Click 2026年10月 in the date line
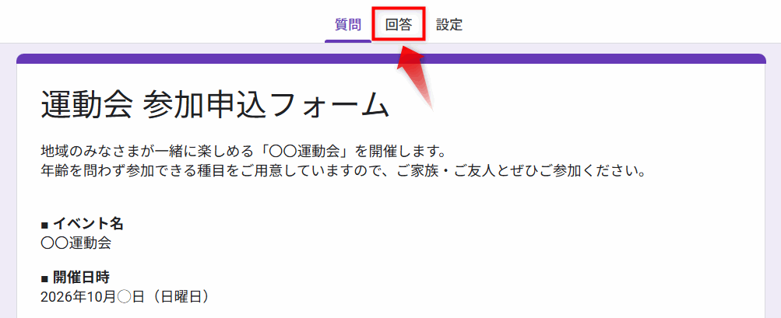The image size is (781, 318). point(77,296)
